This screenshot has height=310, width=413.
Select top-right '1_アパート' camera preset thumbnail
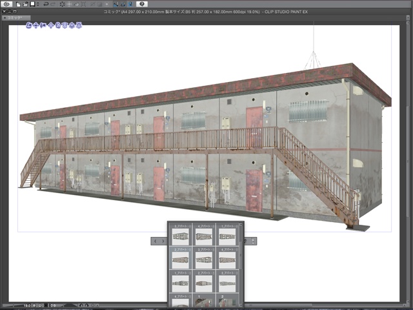tap(227, 234)
